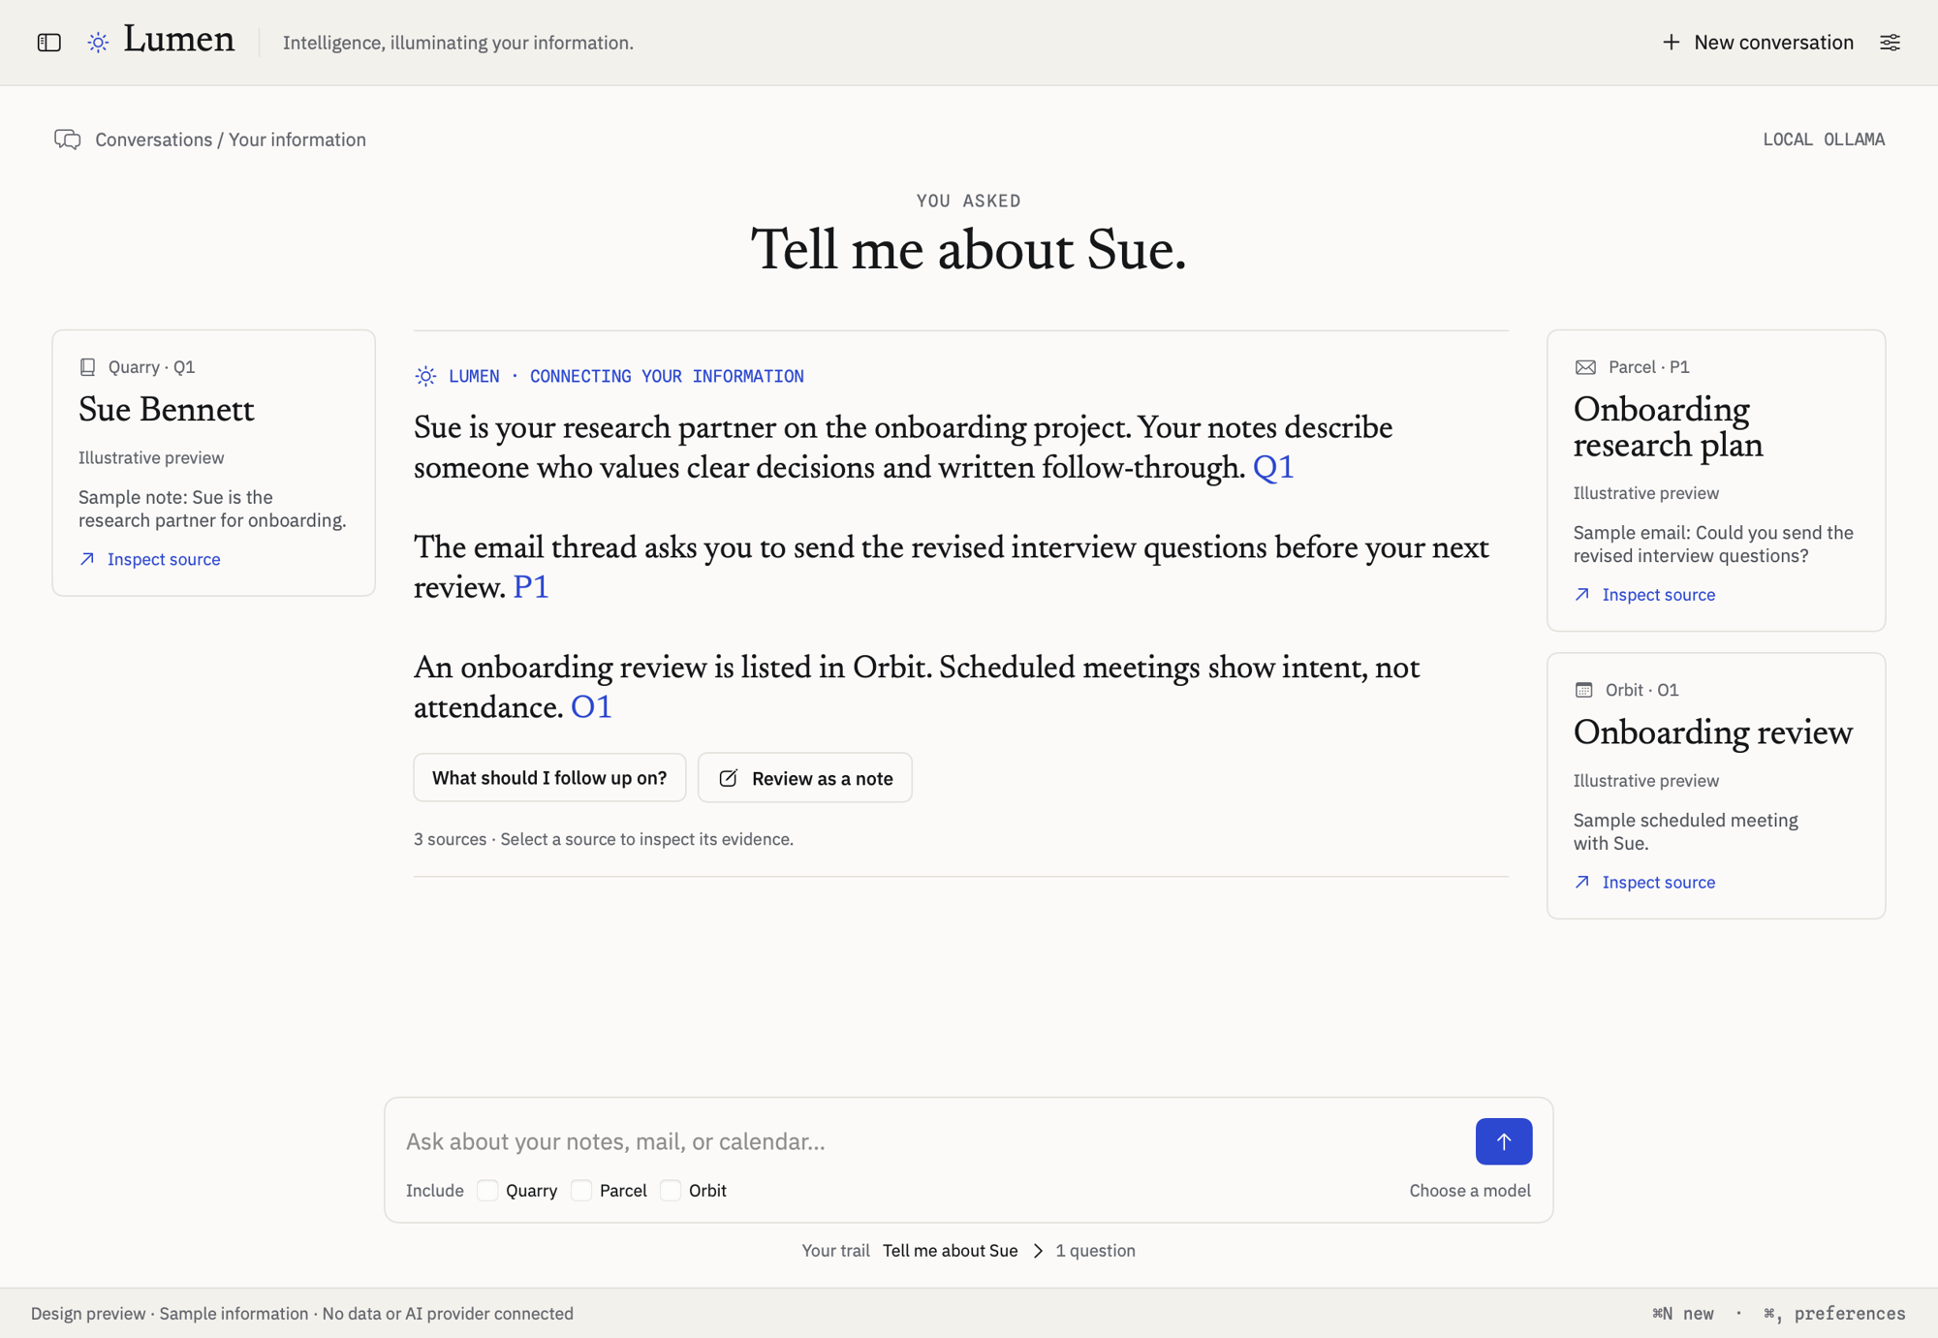Image resolution: width=1938 pixels, height=1338 pixels.
Task: Open Inspect source link for Onboarding research plan
Action: click(x=1644, y=595)
